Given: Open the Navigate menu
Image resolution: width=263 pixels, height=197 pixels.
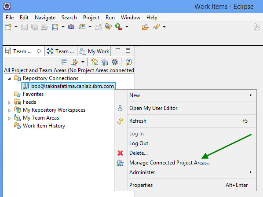Looking at the screenshot, I should [x=45, y=18].
